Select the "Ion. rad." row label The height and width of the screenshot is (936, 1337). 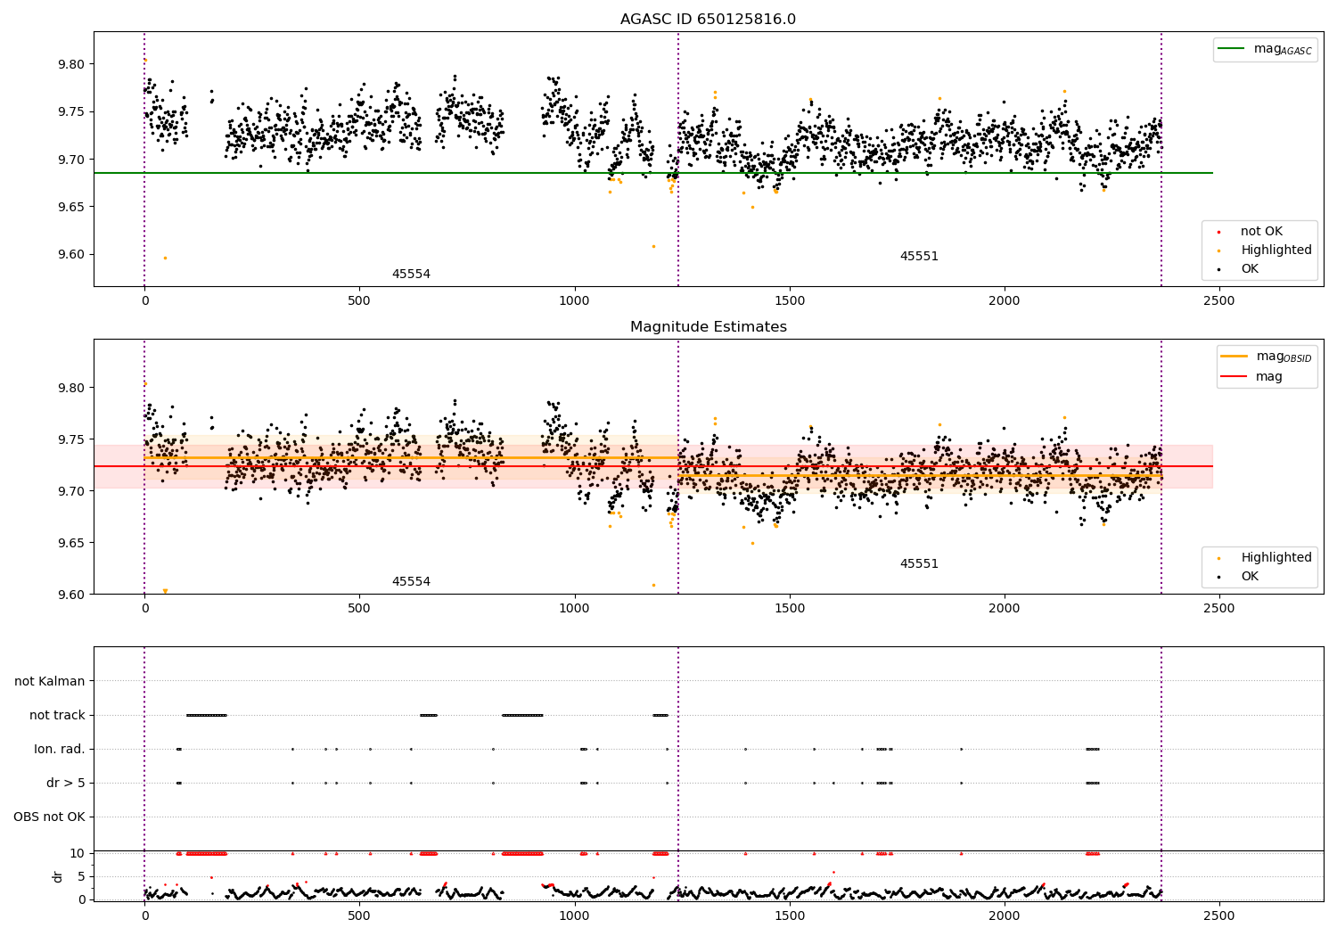click(60, 750)
